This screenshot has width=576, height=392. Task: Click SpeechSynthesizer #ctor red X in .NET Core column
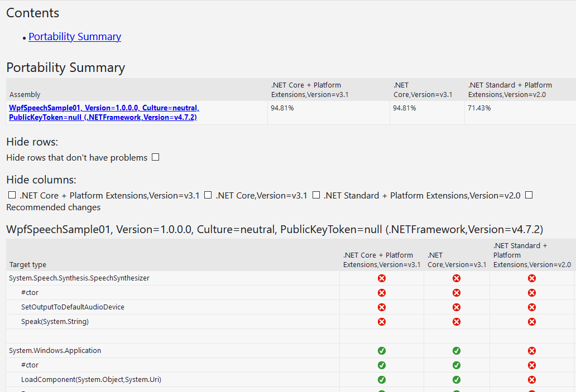pos(457,293)
